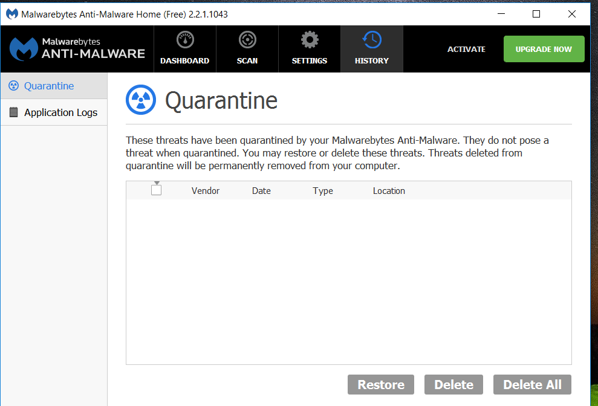Screen dimensions: 598x406
Task: Open the Dashboard gauge icon
Action: click(x=185, y=40)
